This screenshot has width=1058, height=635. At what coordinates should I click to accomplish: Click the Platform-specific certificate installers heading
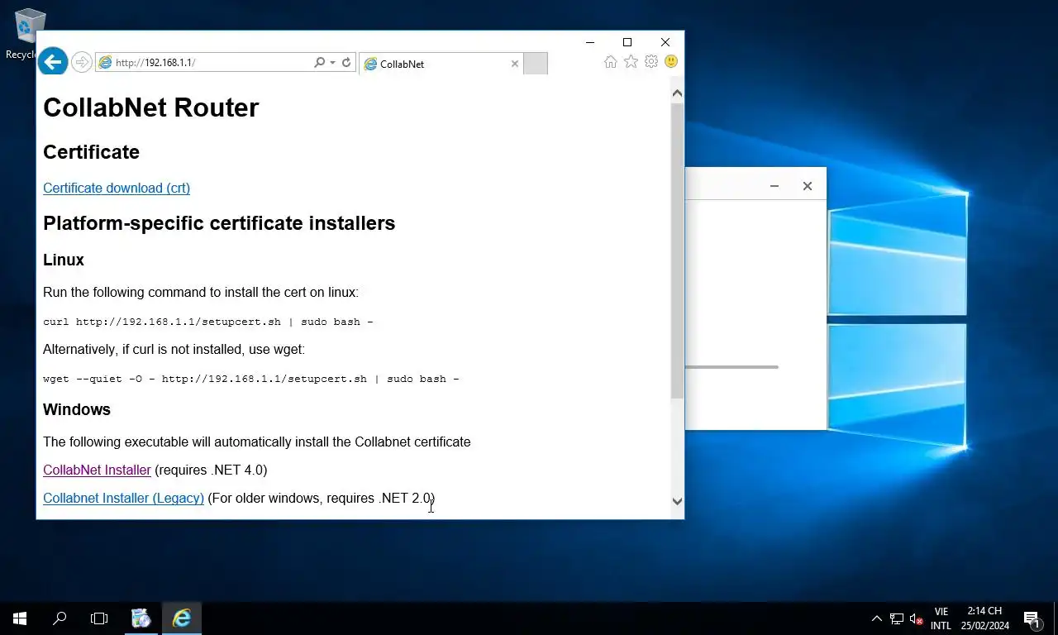coord(219,223)
